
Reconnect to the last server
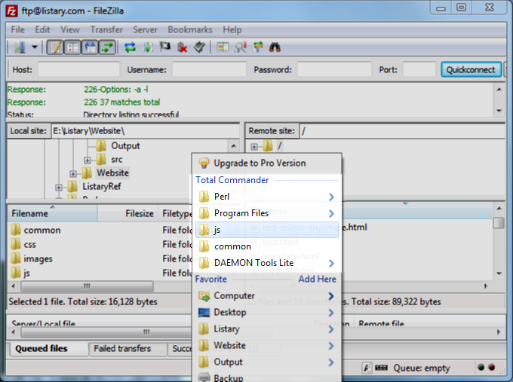pyautogui.click(x=199, y=47)
